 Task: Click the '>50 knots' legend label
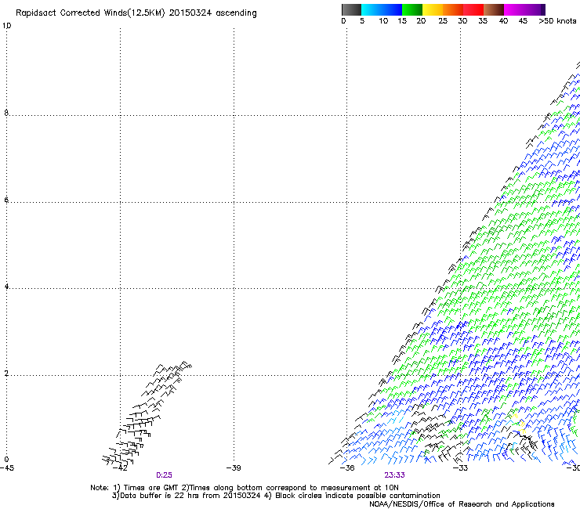pos(557,21)
